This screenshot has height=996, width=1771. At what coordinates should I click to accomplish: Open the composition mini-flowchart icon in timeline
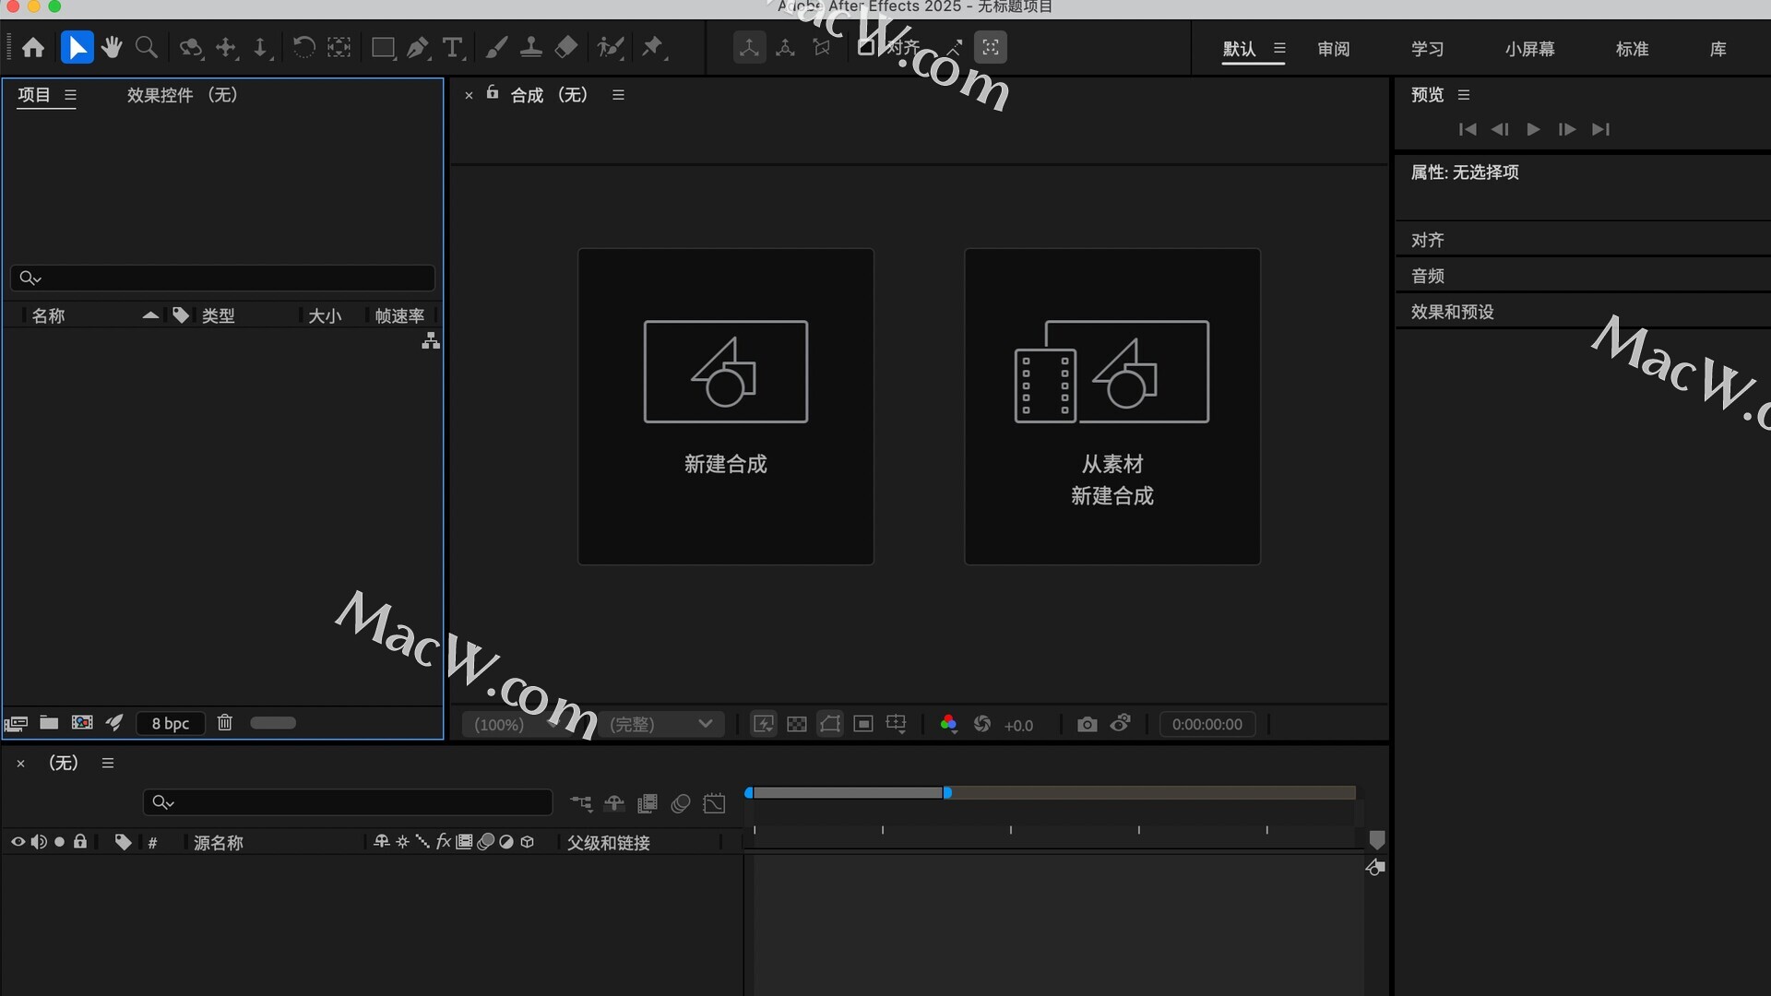tap(581, 804)
